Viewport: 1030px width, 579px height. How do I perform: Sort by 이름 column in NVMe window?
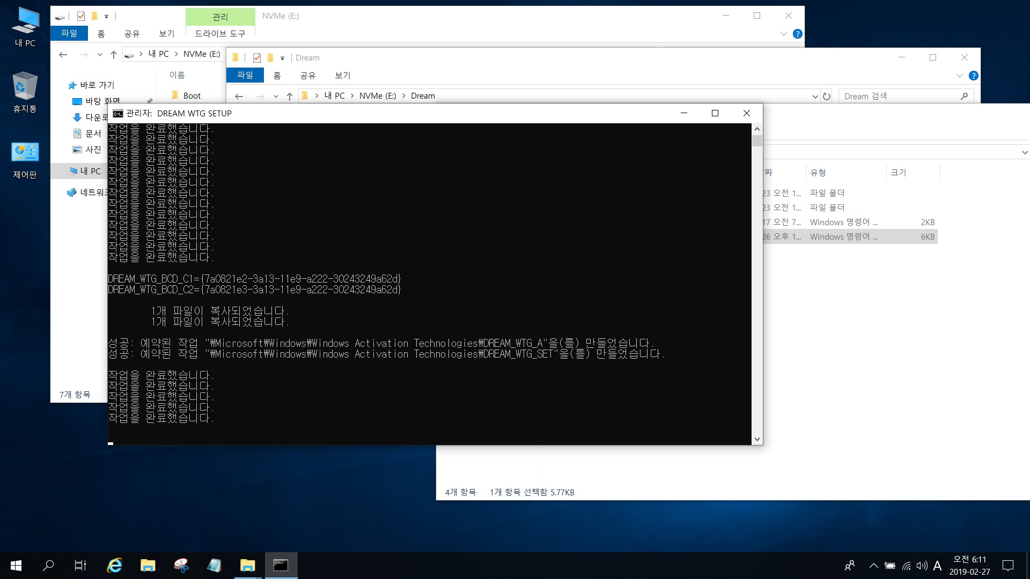(177, 75)
